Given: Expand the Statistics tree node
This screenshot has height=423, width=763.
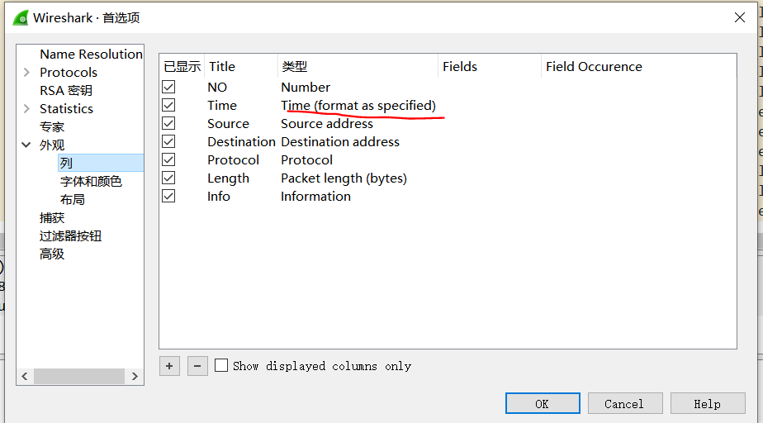Looking at the screenshot, I should pyautogui.click(x=26, y=109).
